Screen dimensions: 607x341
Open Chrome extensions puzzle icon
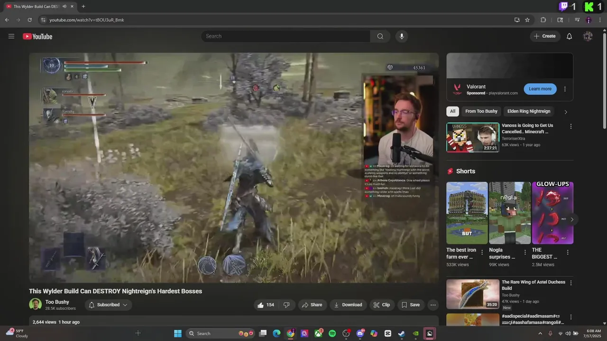tap(543, 20)
